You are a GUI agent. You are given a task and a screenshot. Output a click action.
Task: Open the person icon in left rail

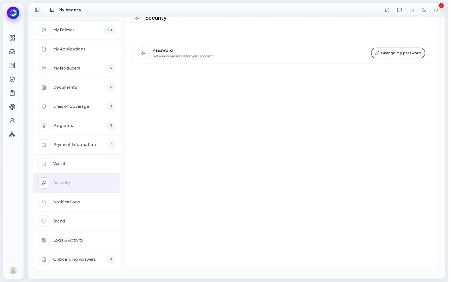point(12,121)
